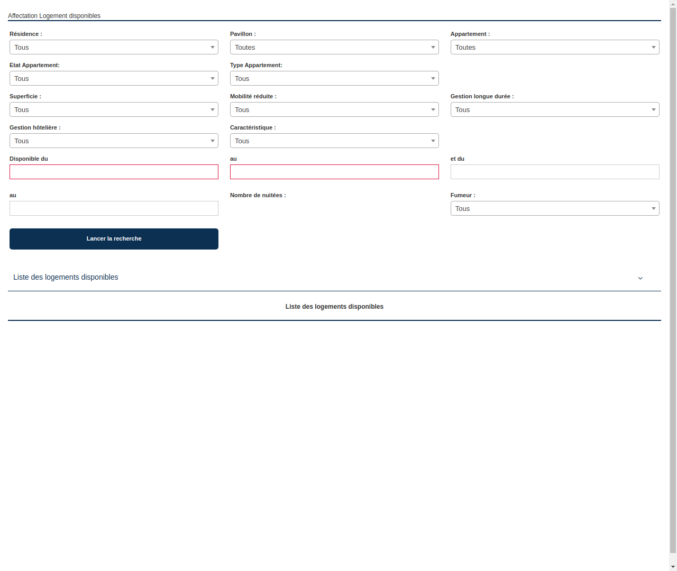The image size is (677, 571).
Task: Select the first 'au' date field
Action: pyautogui.click(x=334, y=172)
